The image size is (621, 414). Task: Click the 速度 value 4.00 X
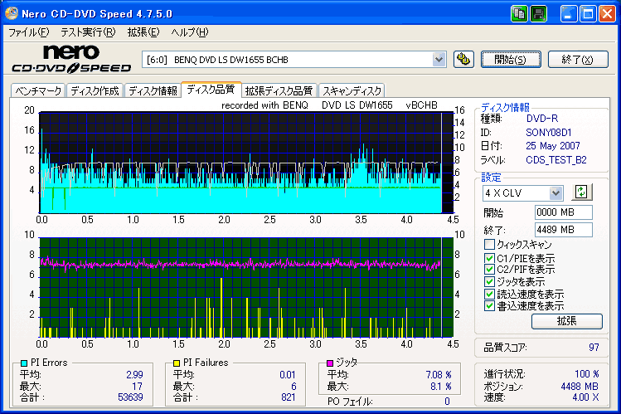point(585,397)
